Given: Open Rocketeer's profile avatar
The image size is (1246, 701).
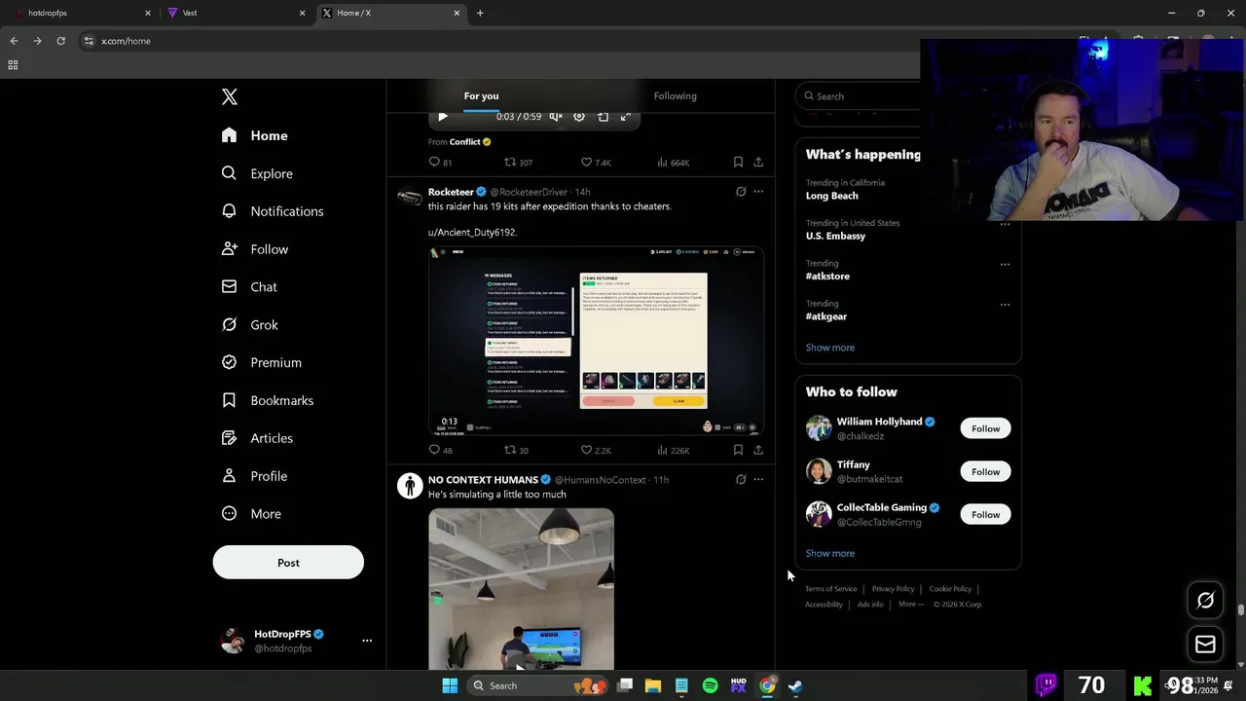Looking at the screenshot, I should point(410,198).
